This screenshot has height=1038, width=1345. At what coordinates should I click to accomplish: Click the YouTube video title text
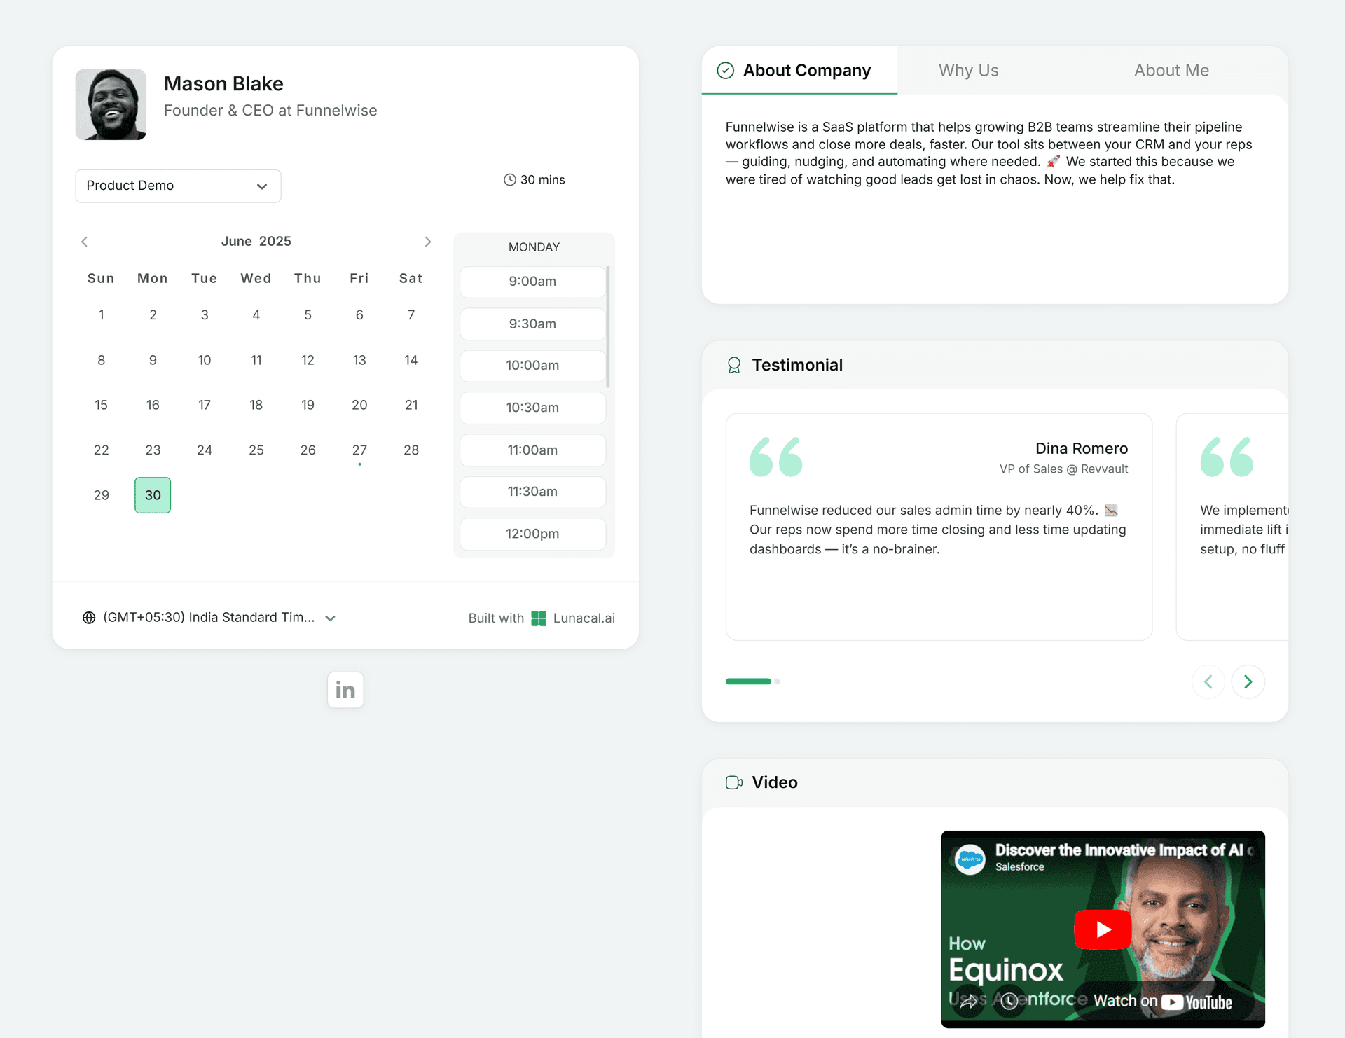tap(1124, 850)
